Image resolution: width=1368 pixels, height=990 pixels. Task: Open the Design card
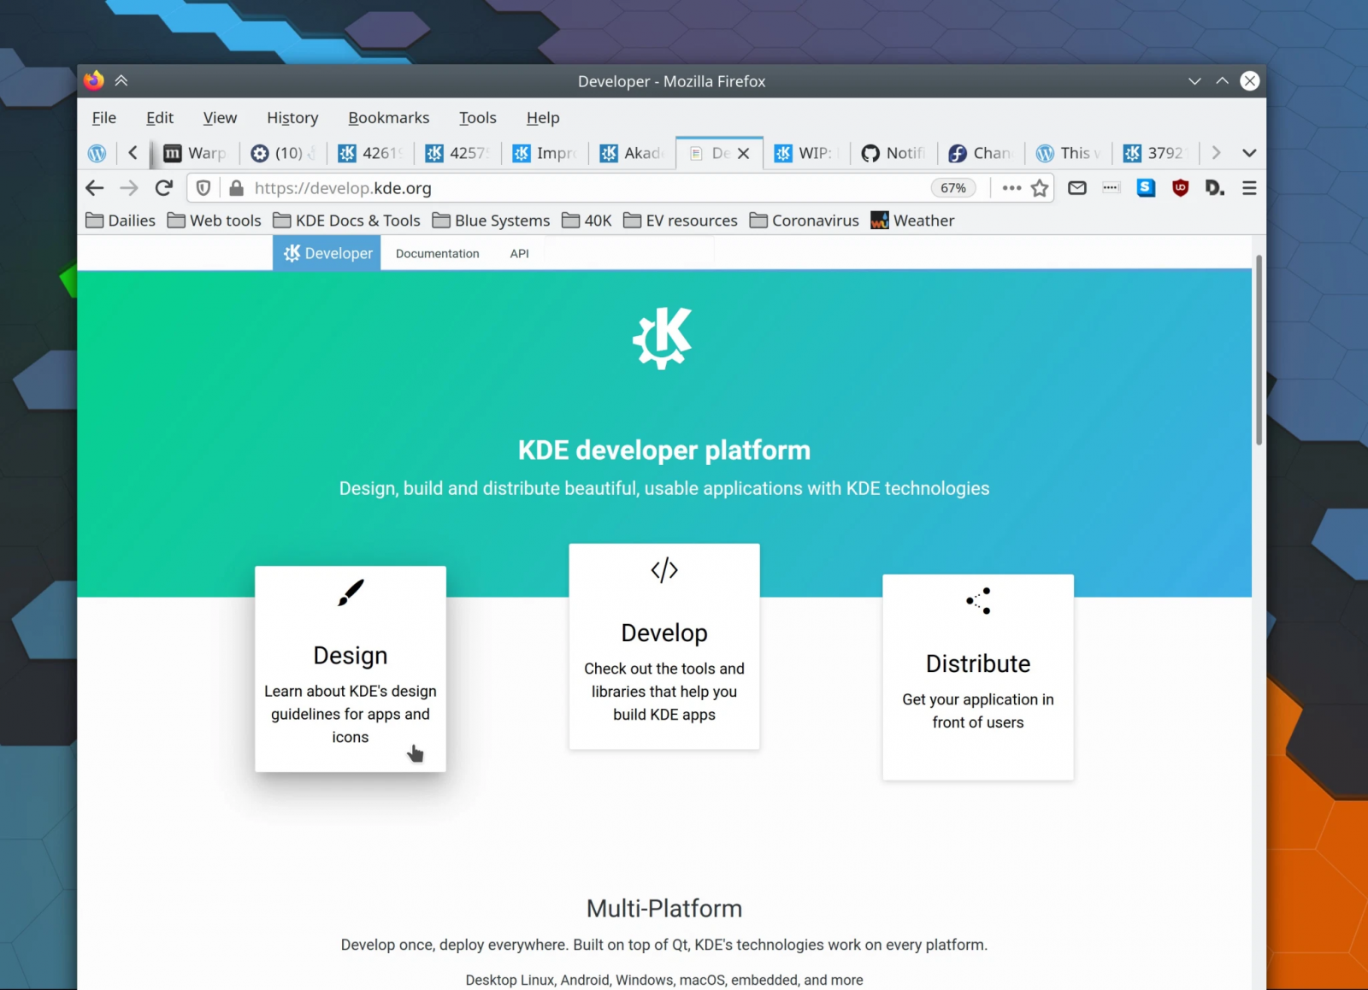pyautogui.click(x=351, y=669)
